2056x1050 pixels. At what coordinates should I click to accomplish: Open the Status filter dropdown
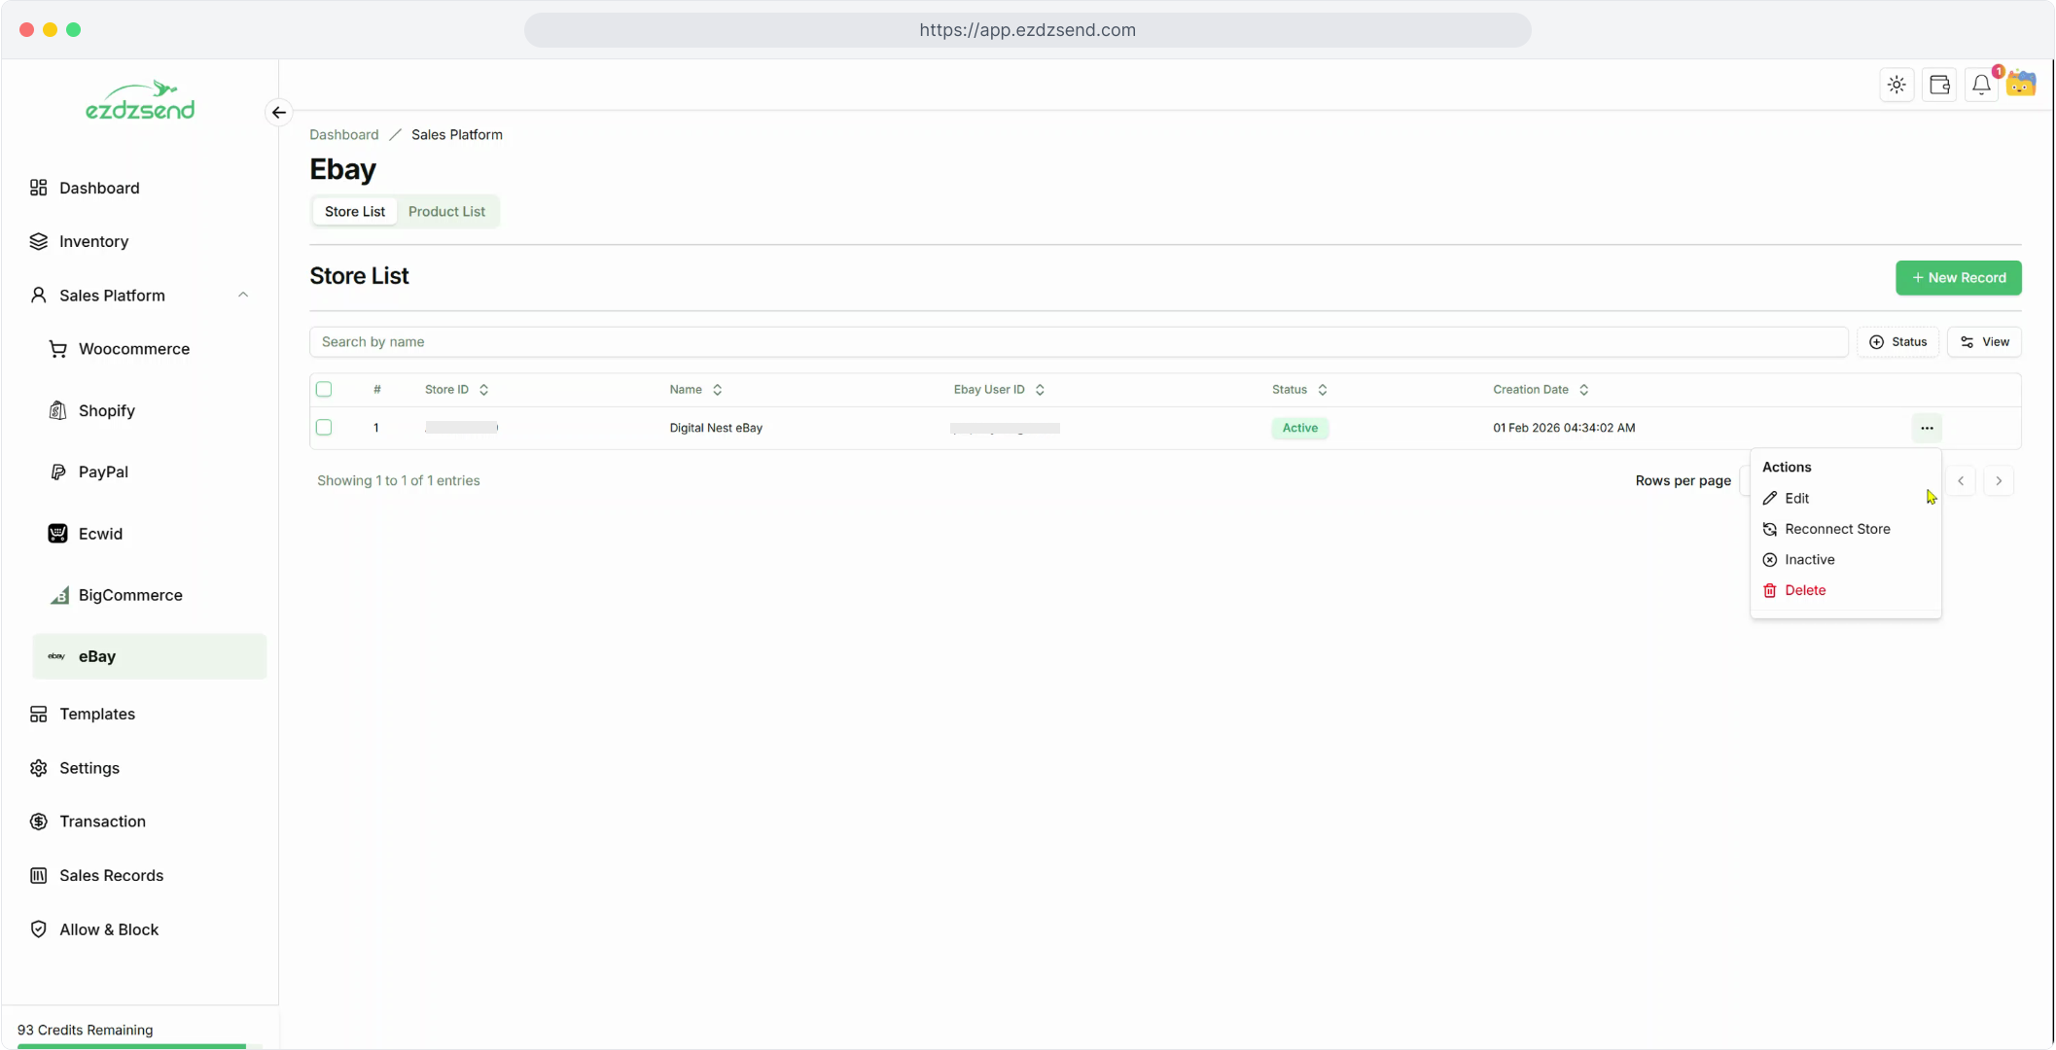(x=1897, y=342)
